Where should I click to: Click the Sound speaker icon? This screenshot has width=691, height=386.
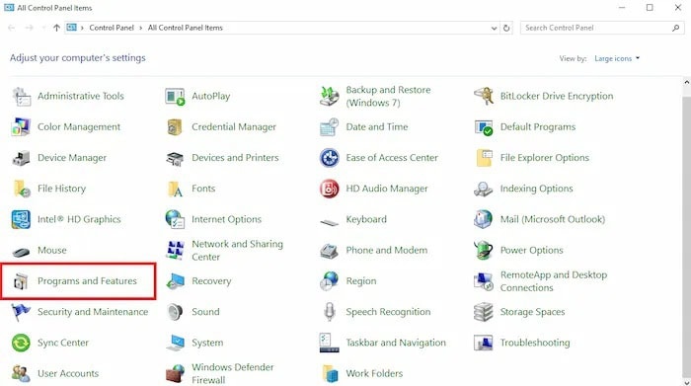click(175, 312)
